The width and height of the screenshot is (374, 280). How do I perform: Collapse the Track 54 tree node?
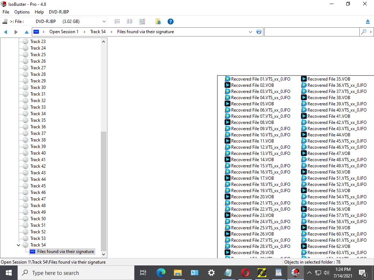[18, 245]
